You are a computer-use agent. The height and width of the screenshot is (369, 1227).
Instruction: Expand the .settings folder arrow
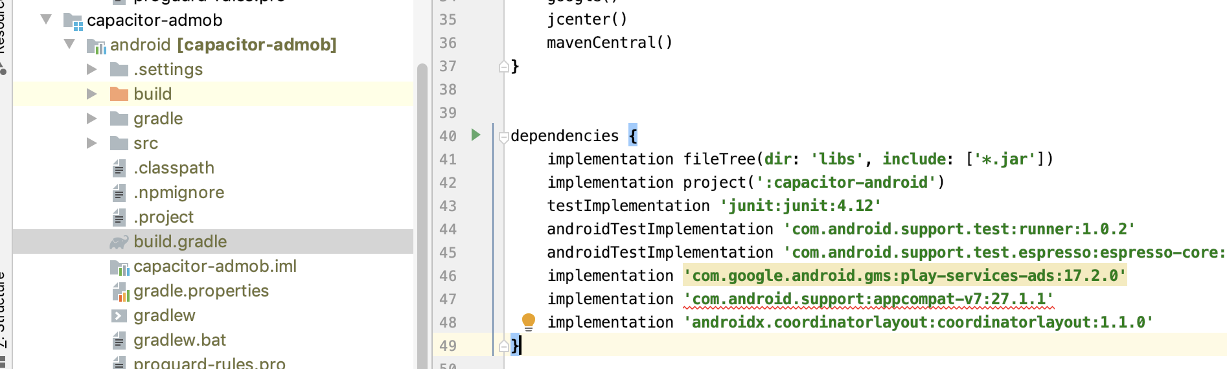[92, 69]
